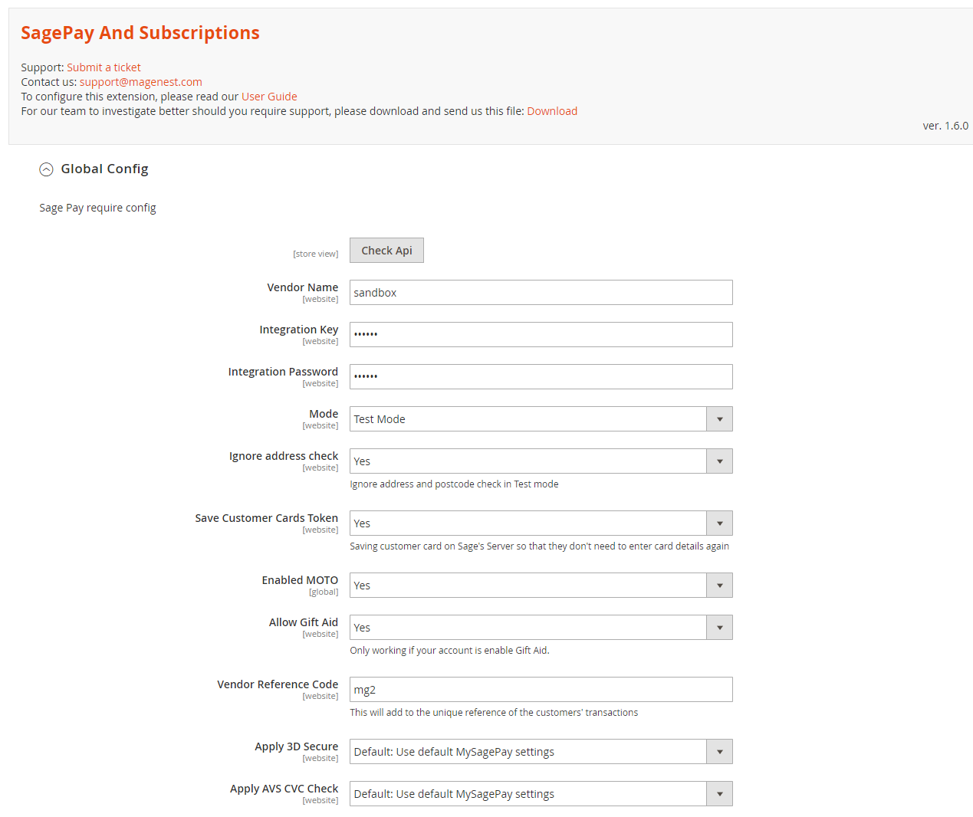Screen dimensions: 973x817
Task: Click the Check Api button
Action: (386, 251)
